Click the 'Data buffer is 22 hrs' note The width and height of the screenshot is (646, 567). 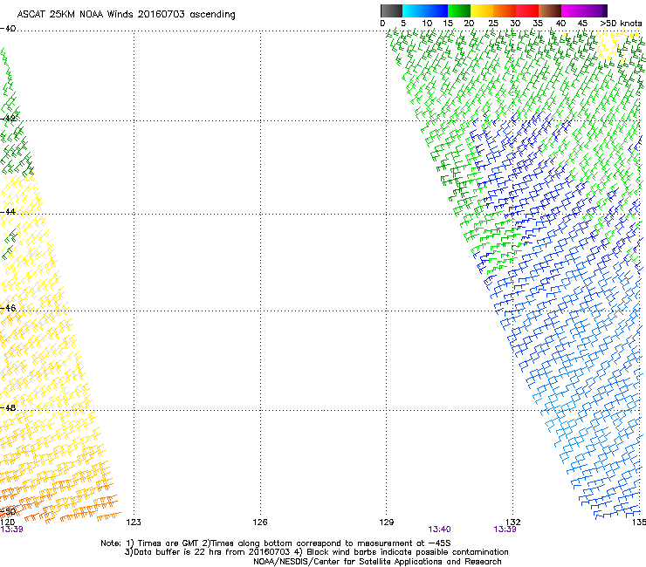316,552
